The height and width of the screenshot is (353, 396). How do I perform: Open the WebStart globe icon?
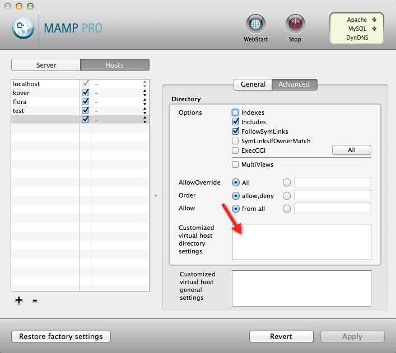(255, 24)
